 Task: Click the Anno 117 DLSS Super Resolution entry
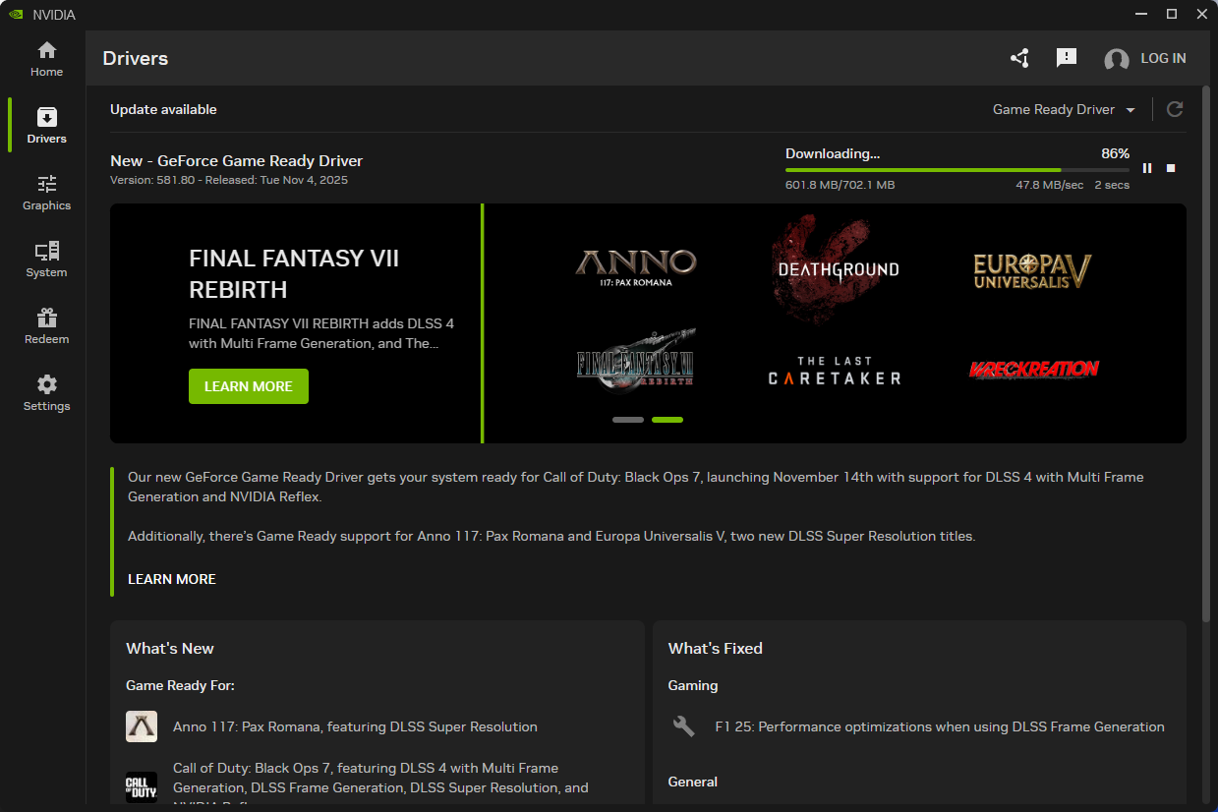355,726
